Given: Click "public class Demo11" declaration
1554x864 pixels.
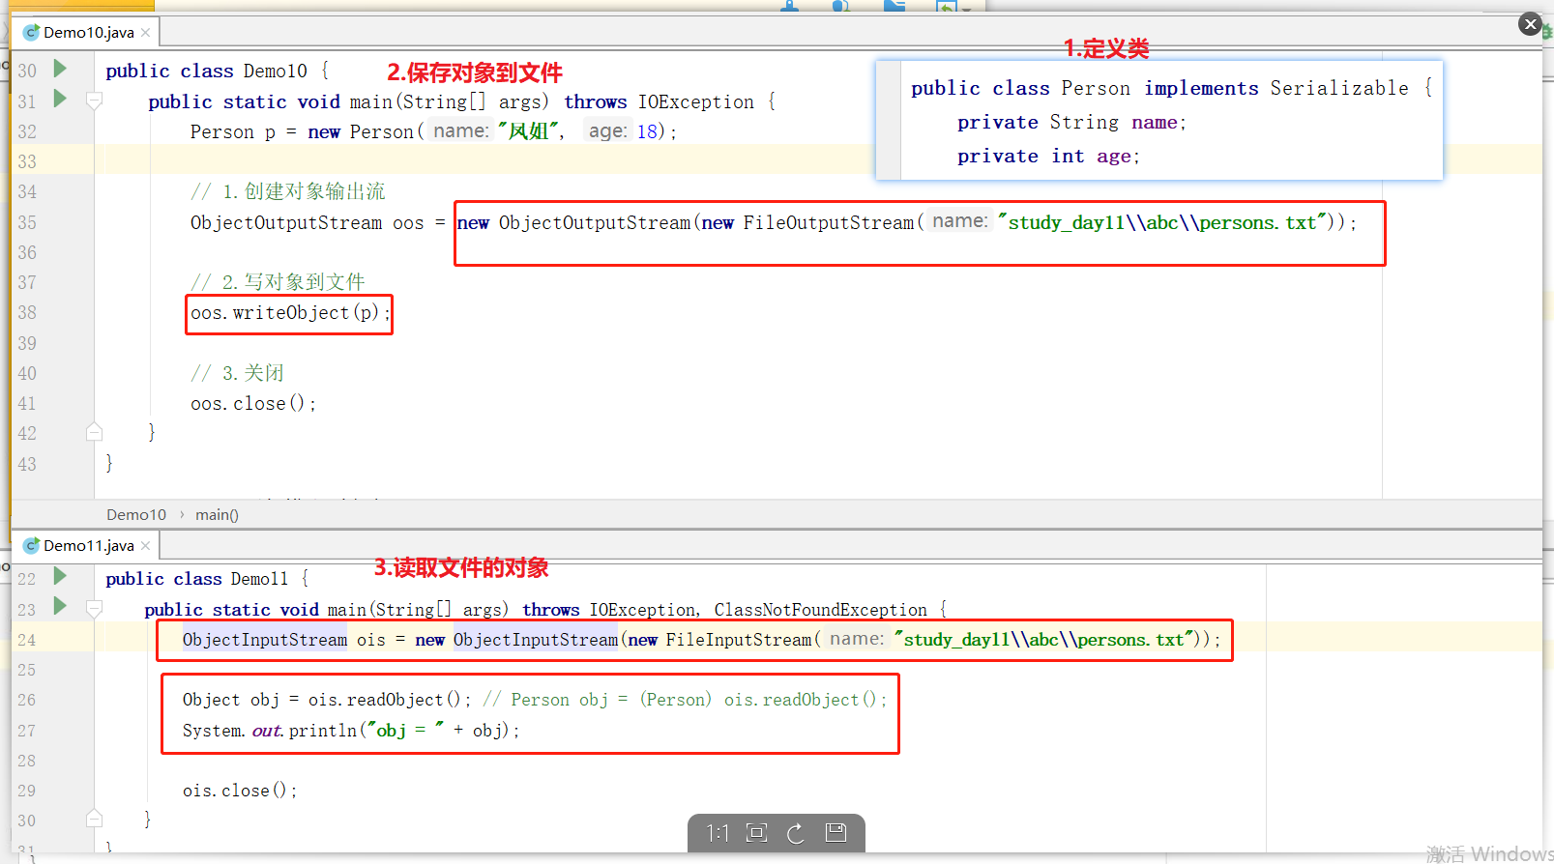Looking at the screenshot, I should click(x=207, y=579).
